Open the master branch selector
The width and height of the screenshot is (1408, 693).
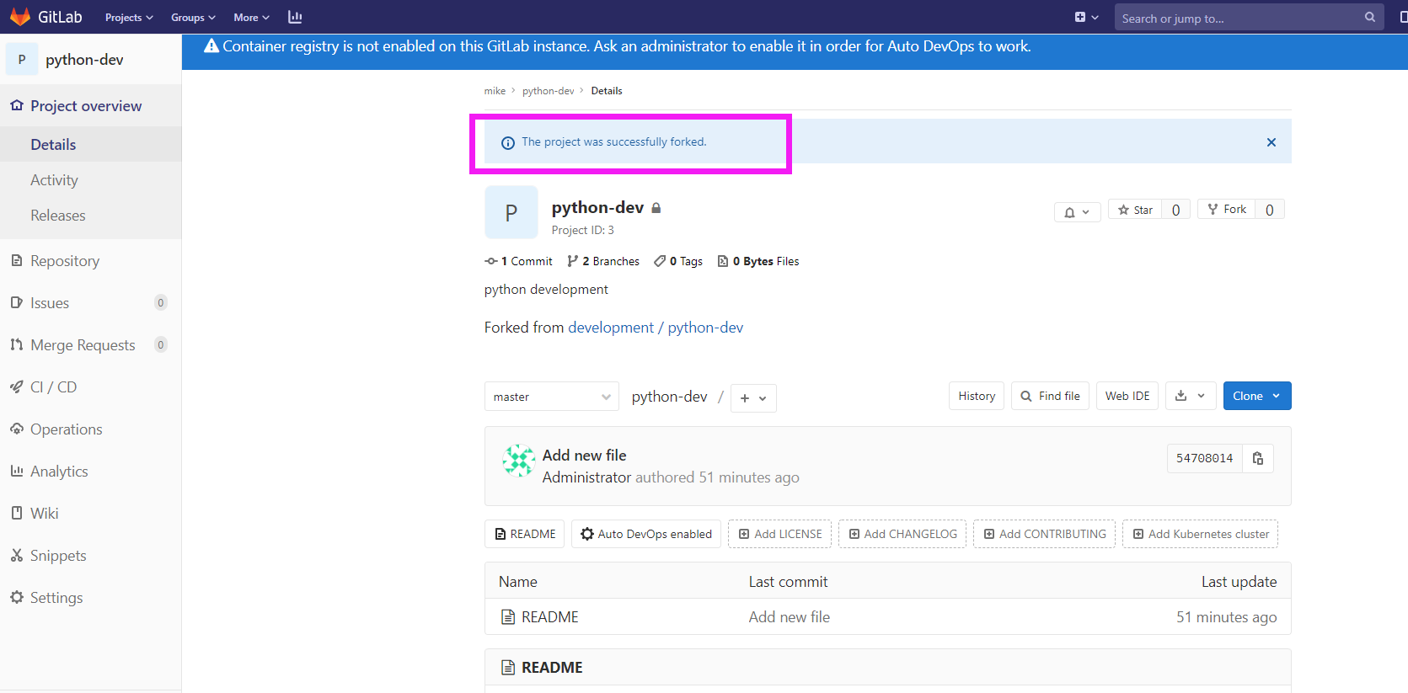pos(551,397)
